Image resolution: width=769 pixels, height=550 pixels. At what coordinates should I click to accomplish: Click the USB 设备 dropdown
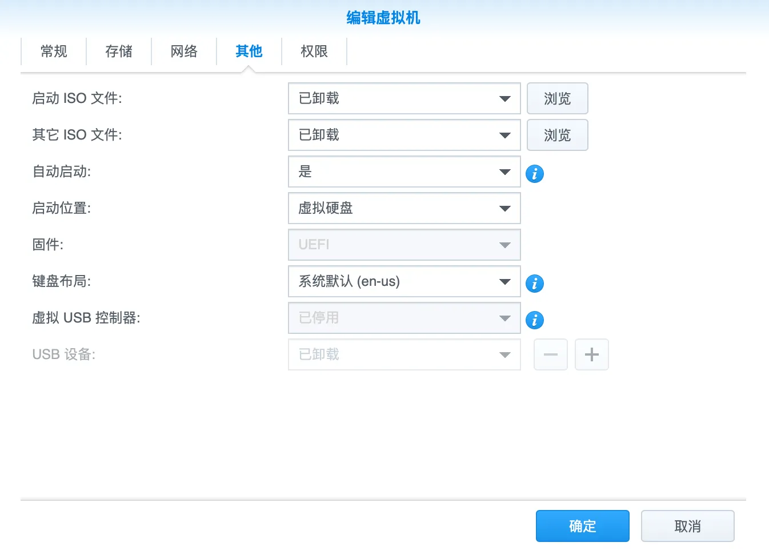coord(404,354)
